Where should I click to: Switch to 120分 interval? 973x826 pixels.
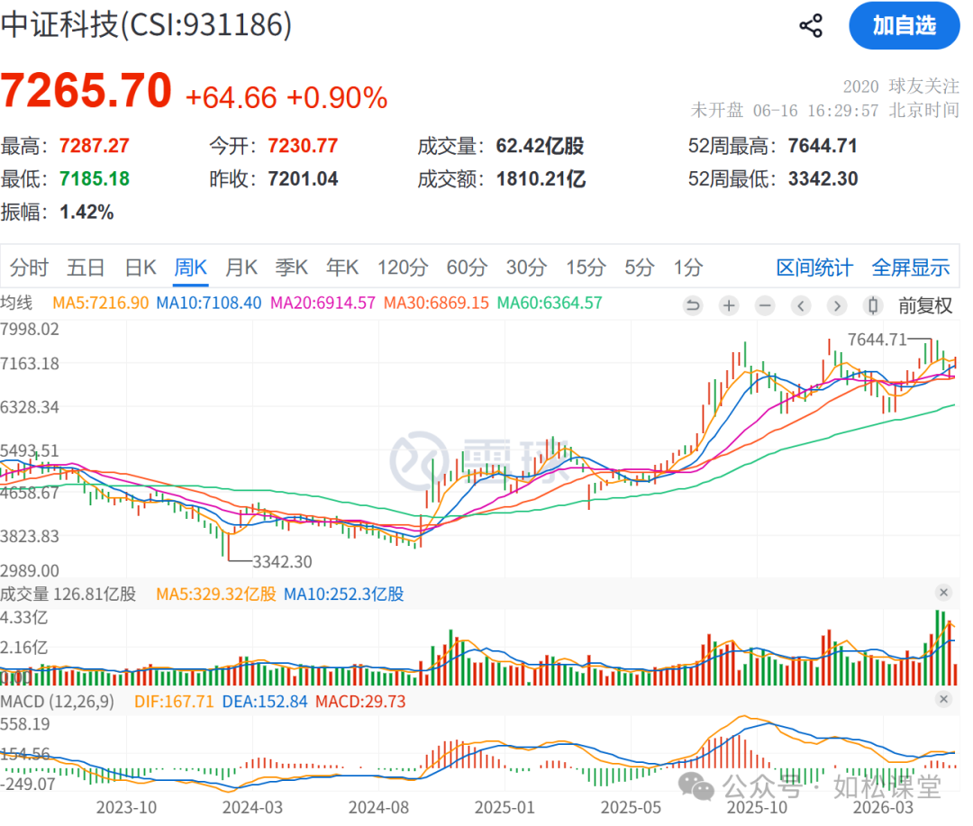[x=403, y=268]
